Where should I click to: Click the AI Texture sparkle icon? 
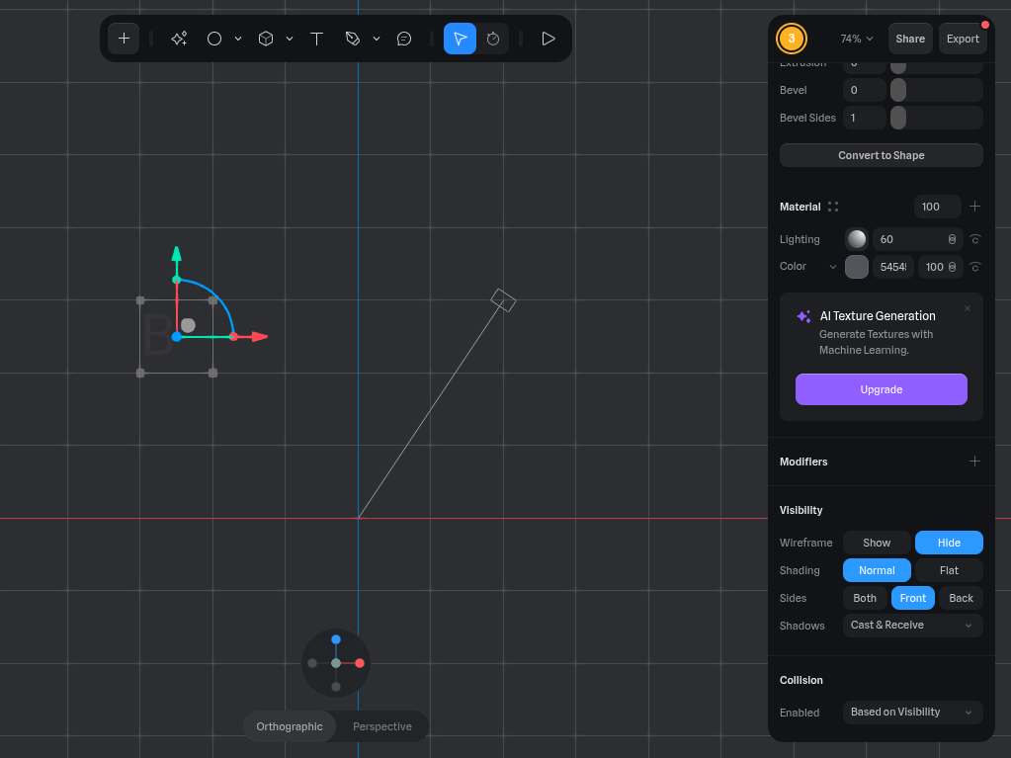pyautogui.click(x=803, y=316)
